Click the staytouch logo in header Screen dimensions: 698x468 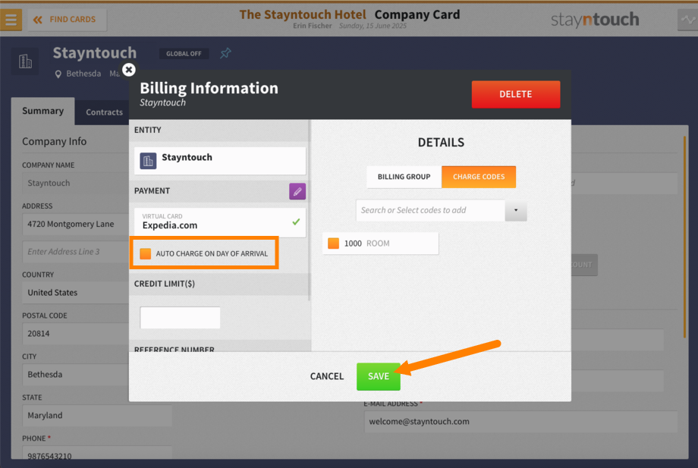coord(595,20)
